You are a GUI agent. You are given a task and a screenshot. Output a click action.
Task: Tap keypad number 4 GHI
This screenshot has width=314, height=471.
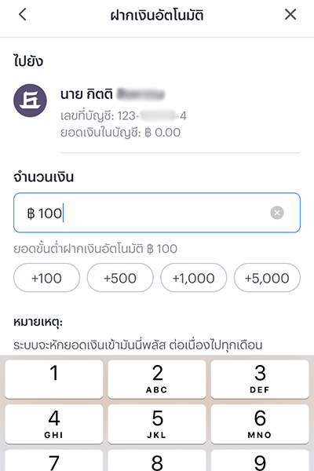tap(54, 424)
